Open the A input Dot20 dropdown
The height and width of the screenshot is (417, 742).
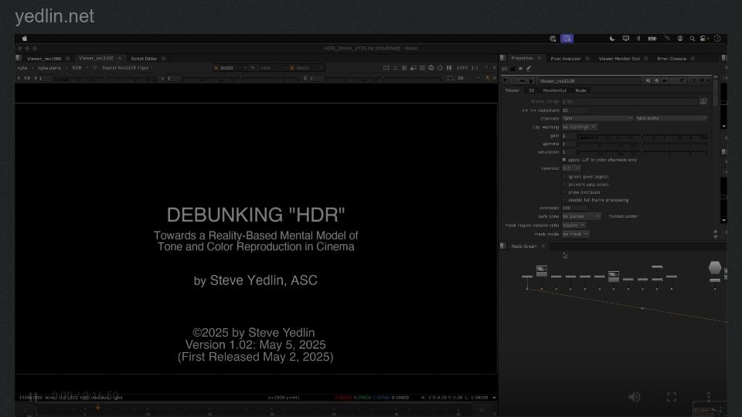[x=230, y=68]
